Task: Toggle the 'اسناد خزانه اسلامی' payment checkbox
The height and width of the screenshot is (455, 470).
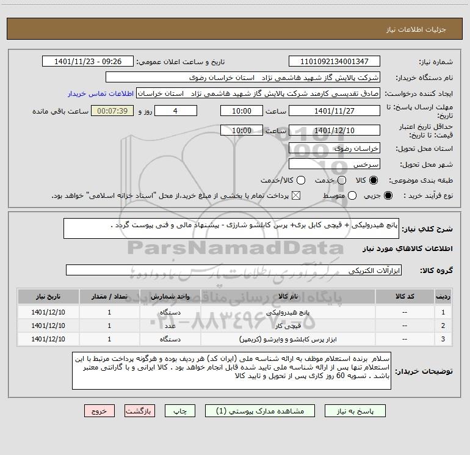Action: [297, 195]
